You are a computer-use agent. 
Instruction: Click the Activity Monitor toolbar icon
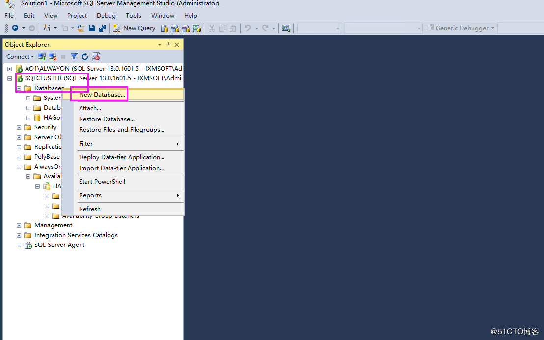[x=286, y=28]
